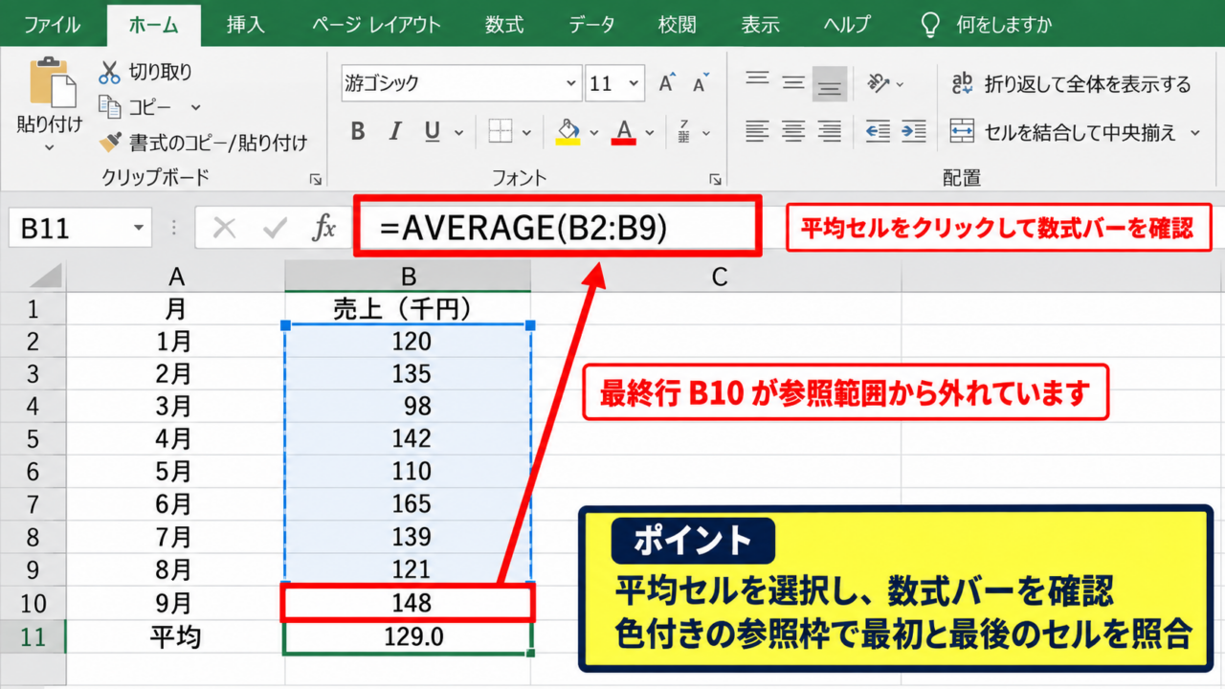Switch to the データ tab
Screen dimensions: 1225x689
[591, 25]
